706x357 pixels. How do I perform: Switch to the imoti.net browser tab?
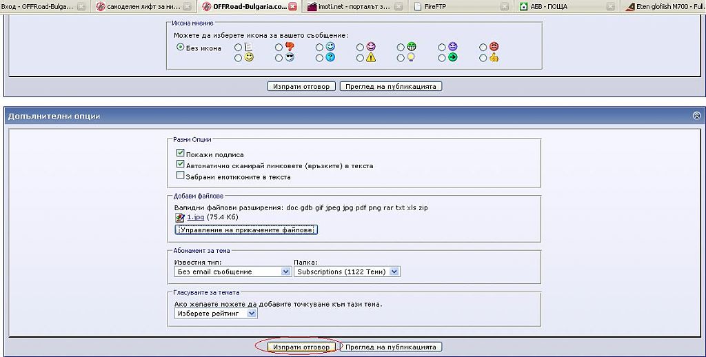pyautogui.click(x=354, y=7)
